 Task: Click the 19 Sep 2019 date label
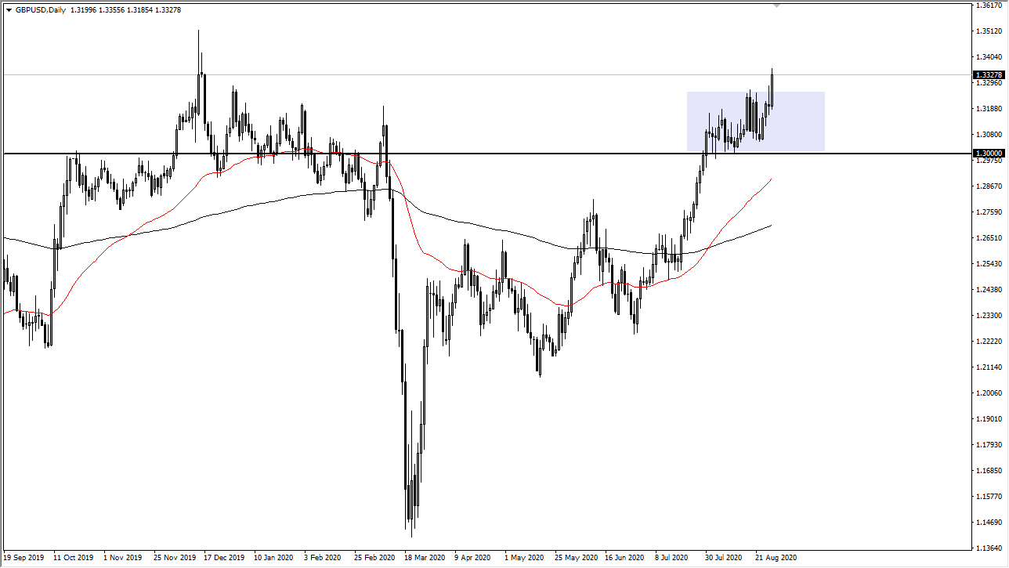pos(24,558)
